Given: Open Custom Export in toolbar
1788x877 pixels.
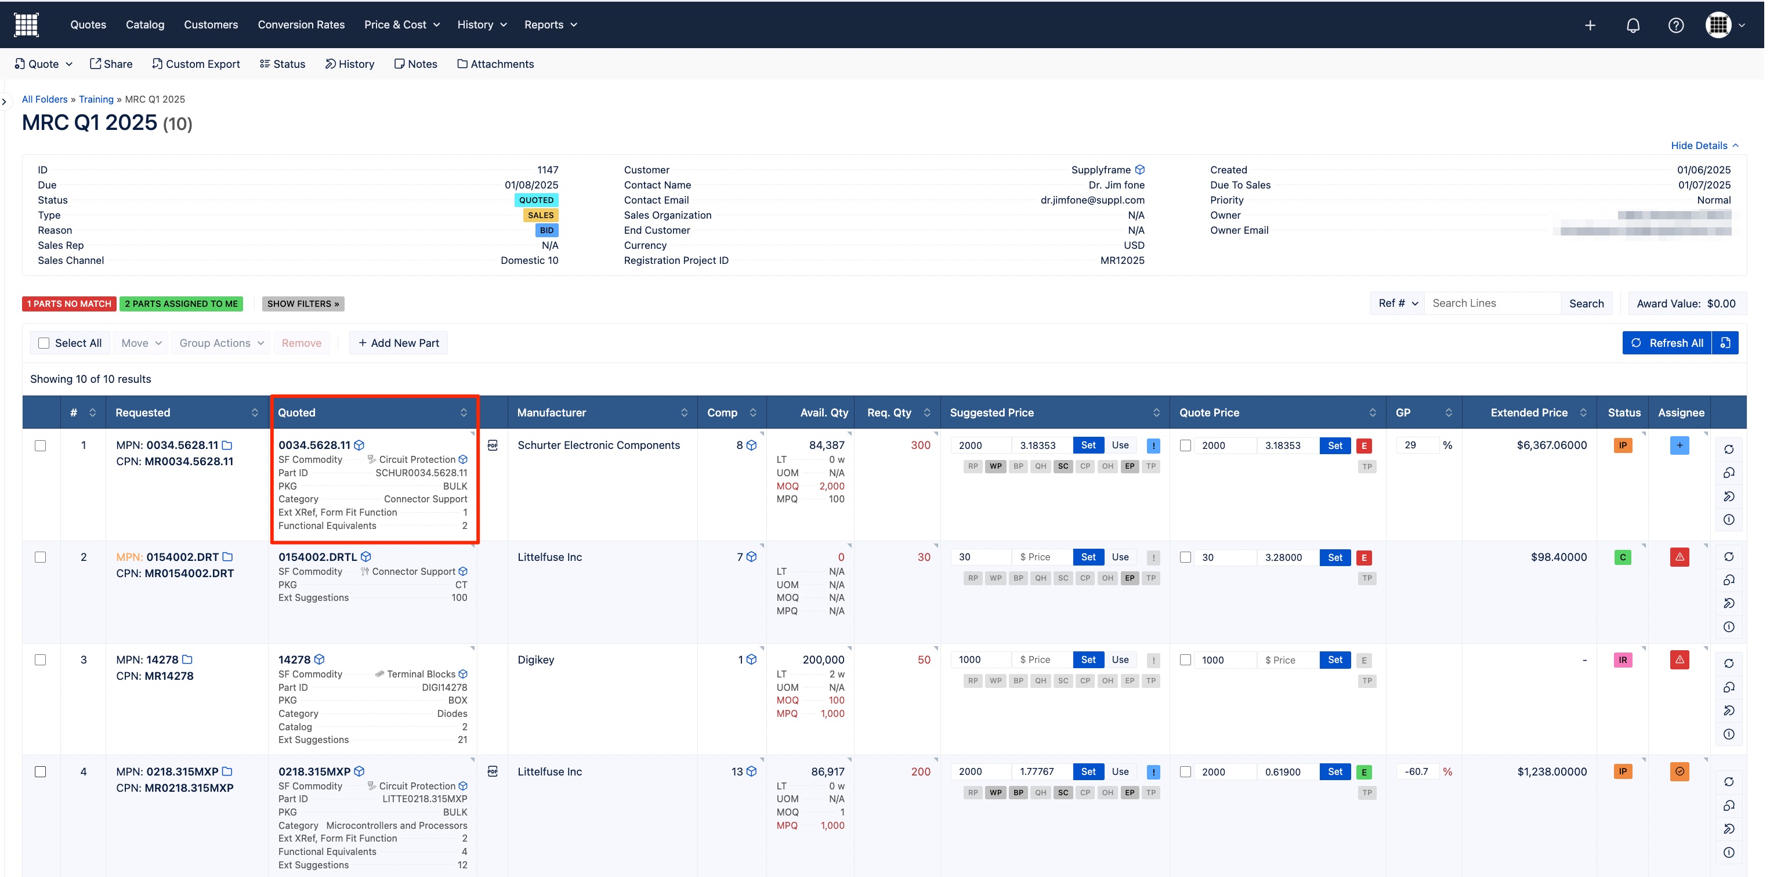Looking at the screenshot, I should click(x=196, y=64).
